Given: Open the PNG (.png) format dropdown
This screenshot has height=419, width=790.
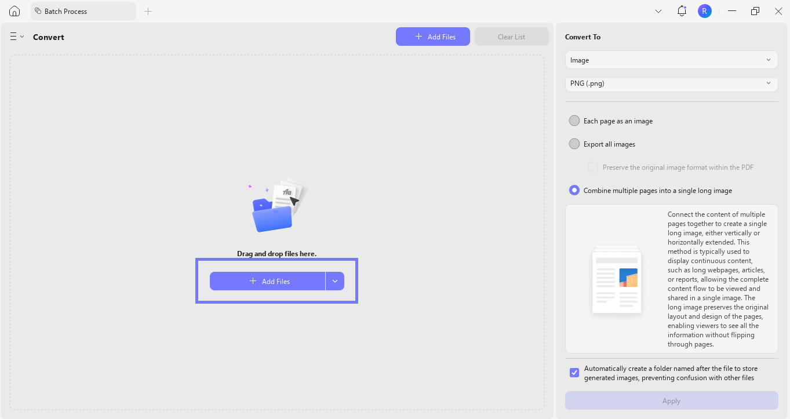Looking at the screenshot, I should 672,83.
